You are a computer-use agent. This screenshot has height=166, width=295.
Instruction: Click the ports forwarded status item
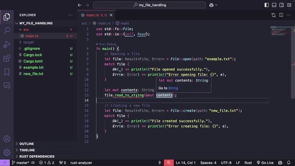coord(63,163)
